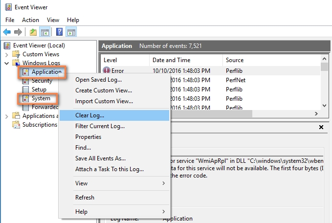This screenshot has height=223, width=332.
Task: Expand the Custom Views node
Action: [6, 55]
